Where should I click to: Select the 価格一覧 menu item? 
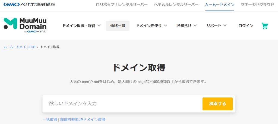click(x=118, y=26)
